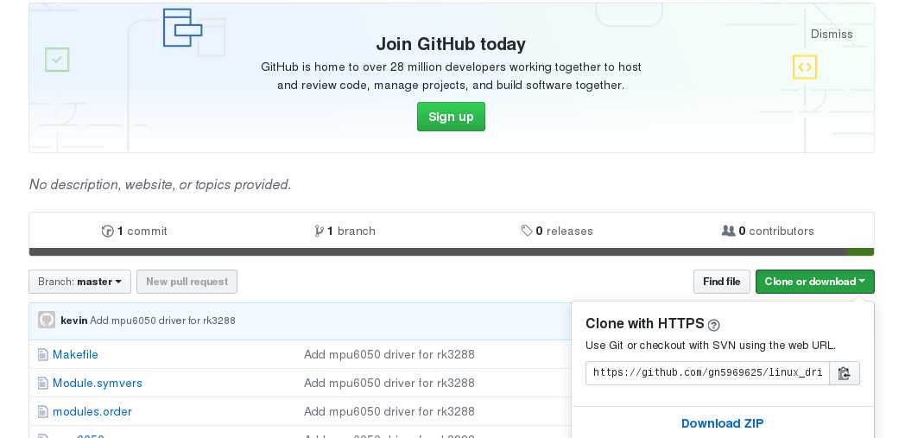
Task: Click the New pull request button
Action: pos(187,282)
